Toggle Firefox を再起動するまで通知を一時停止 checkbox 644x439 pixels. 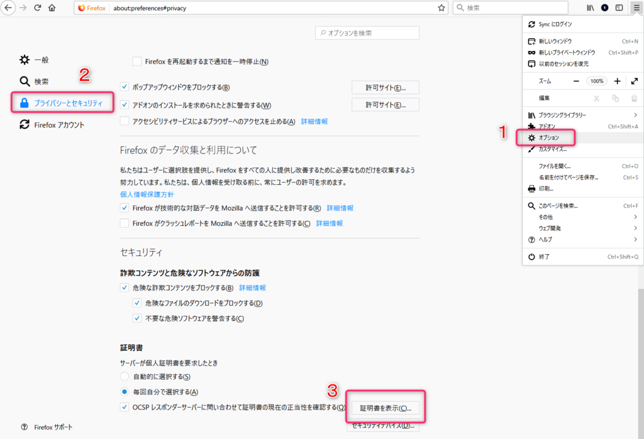pyautogui.click(x=137, y=62)
